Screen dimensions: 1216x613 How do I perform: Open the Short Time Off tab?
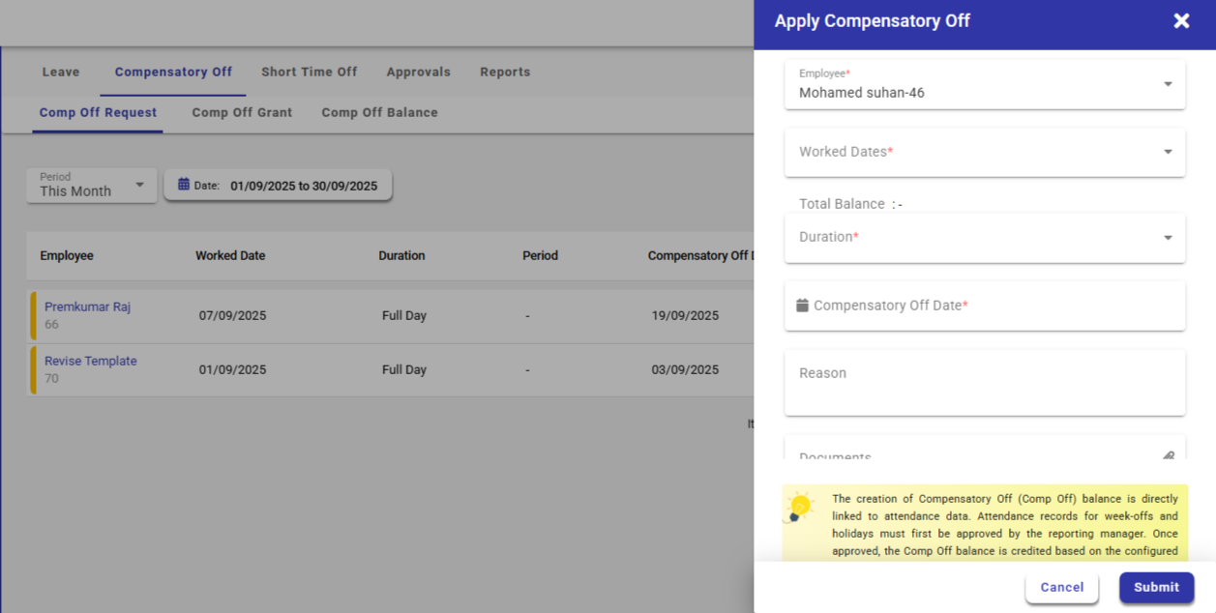[309, 73]
